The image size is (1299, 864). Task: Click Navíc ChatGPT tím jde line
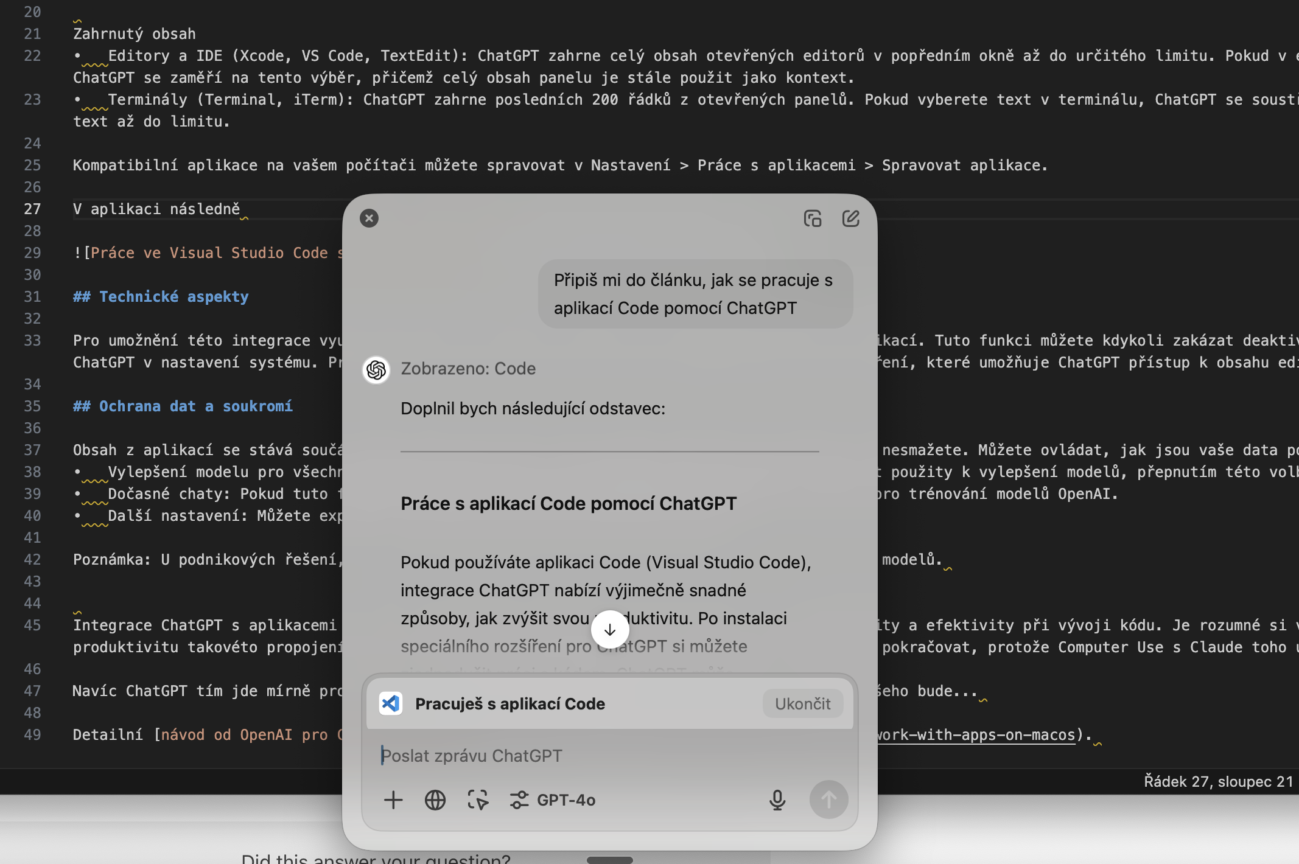tap(208, 691)
